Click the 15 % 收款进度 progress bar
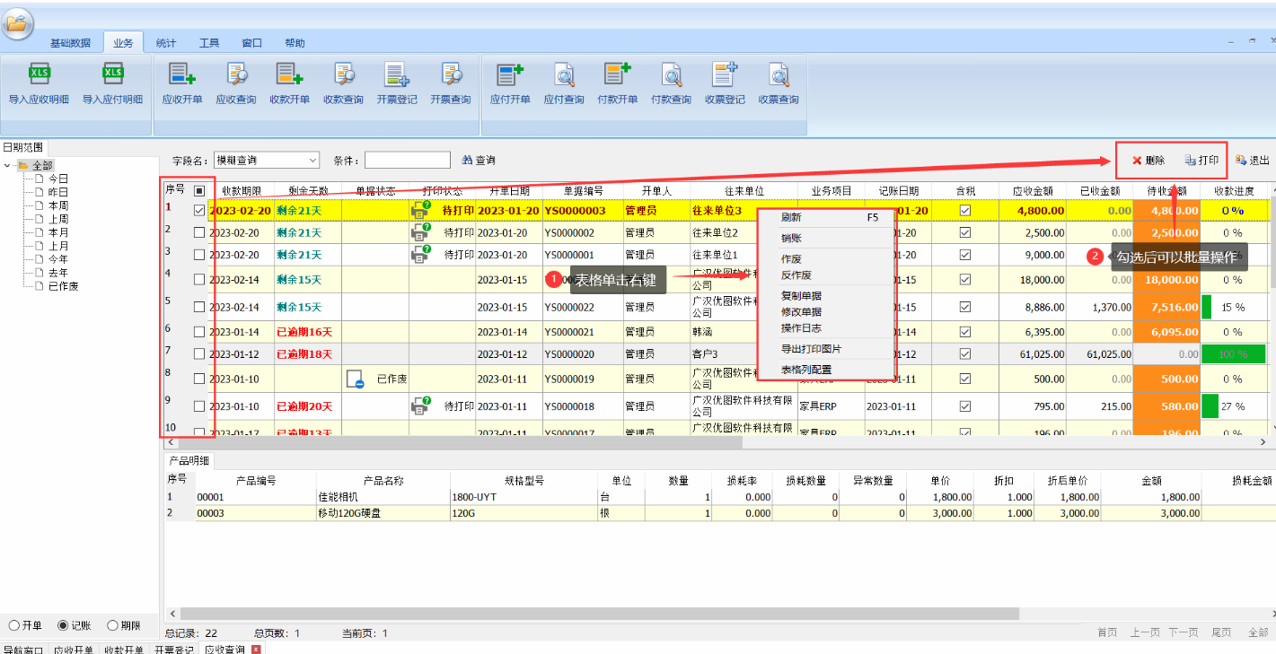Viewport: 1276px width, 654px height. tap(1233, 307)
